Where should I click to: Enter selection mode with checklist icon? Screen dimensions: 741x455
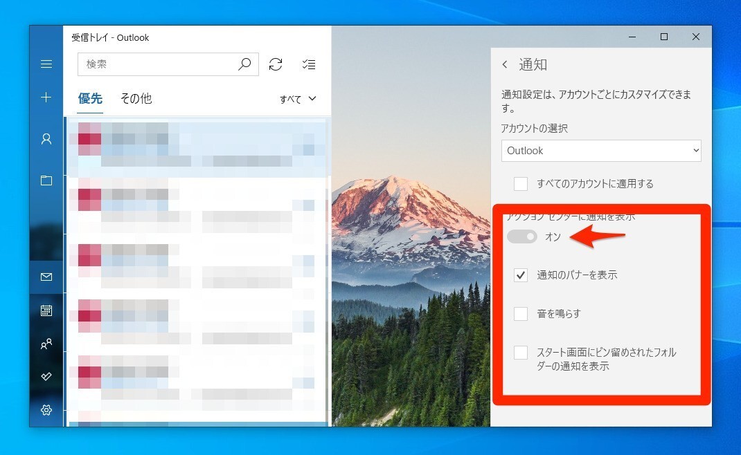click(x=309, y=64)
